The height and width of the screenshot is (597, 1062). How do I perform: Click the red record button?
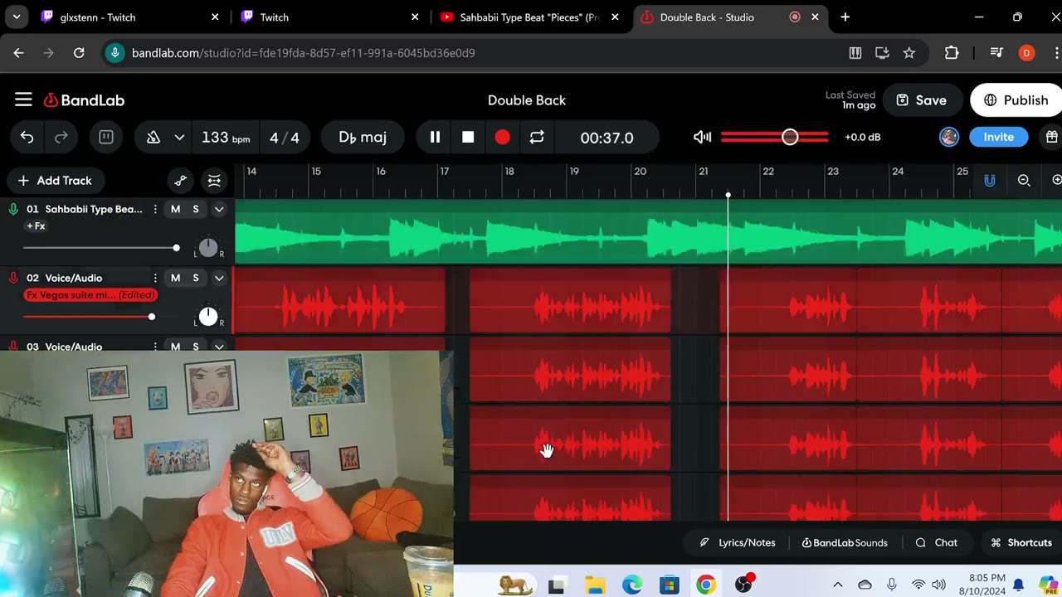tap(502, 138)
